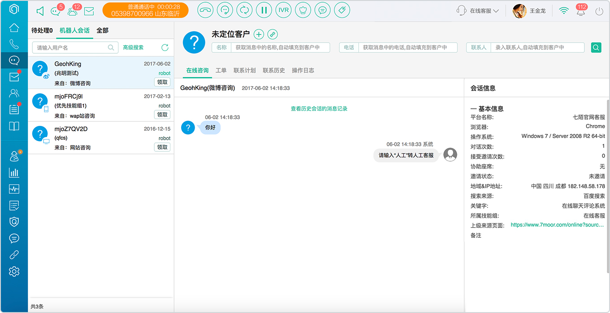Open the phone icon in sidebar
The width and height of the screenshot is (610, 313).
[14, 44]
